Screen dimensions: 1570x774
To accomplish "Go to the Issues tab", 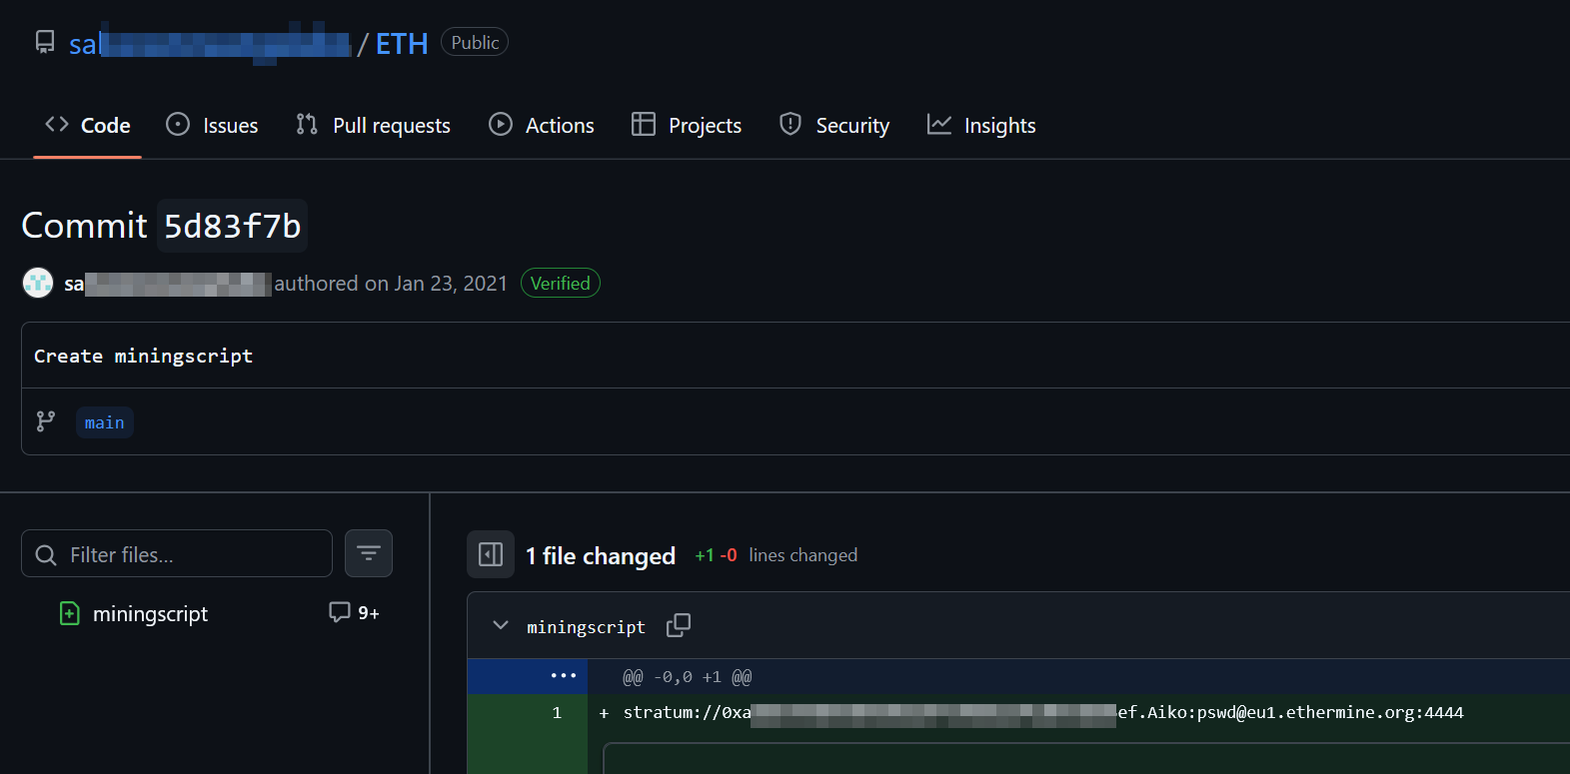I will pos(212,125).
